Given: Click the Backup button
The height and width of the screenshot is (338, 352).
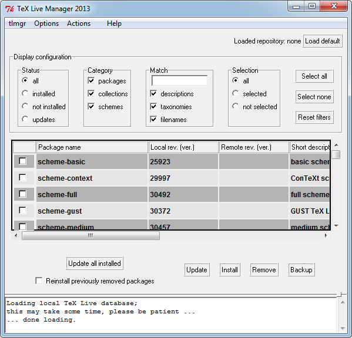Looking at the screenshot, I should click(301, 270).
